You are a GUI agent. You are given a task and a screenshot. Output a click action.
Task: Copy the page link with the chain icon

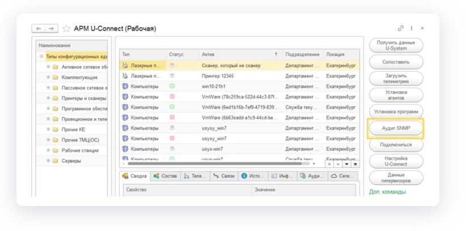401,28
